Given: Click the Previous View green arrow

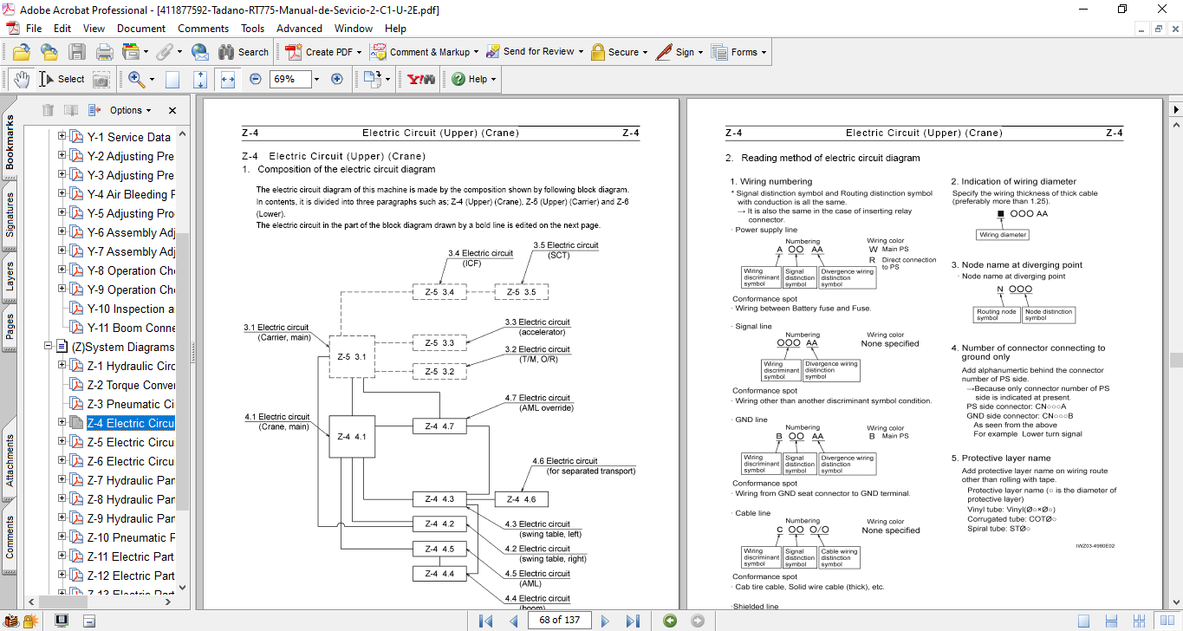Looking at the screenshot, I should (670, 621).
